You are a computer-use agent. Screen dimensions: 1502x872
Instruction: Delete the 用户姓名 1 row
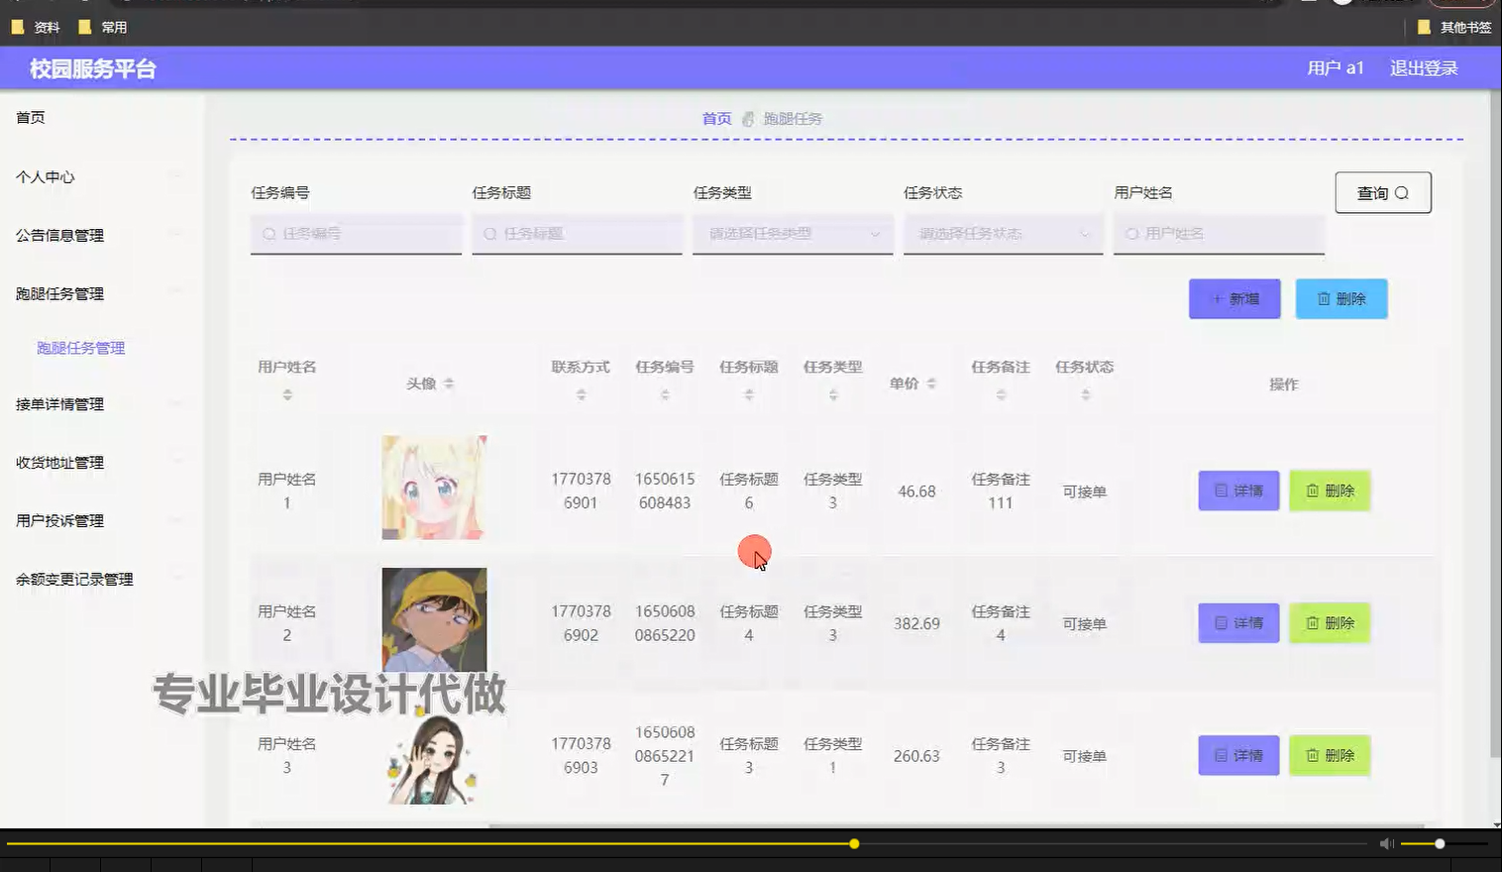[1330, 490]
